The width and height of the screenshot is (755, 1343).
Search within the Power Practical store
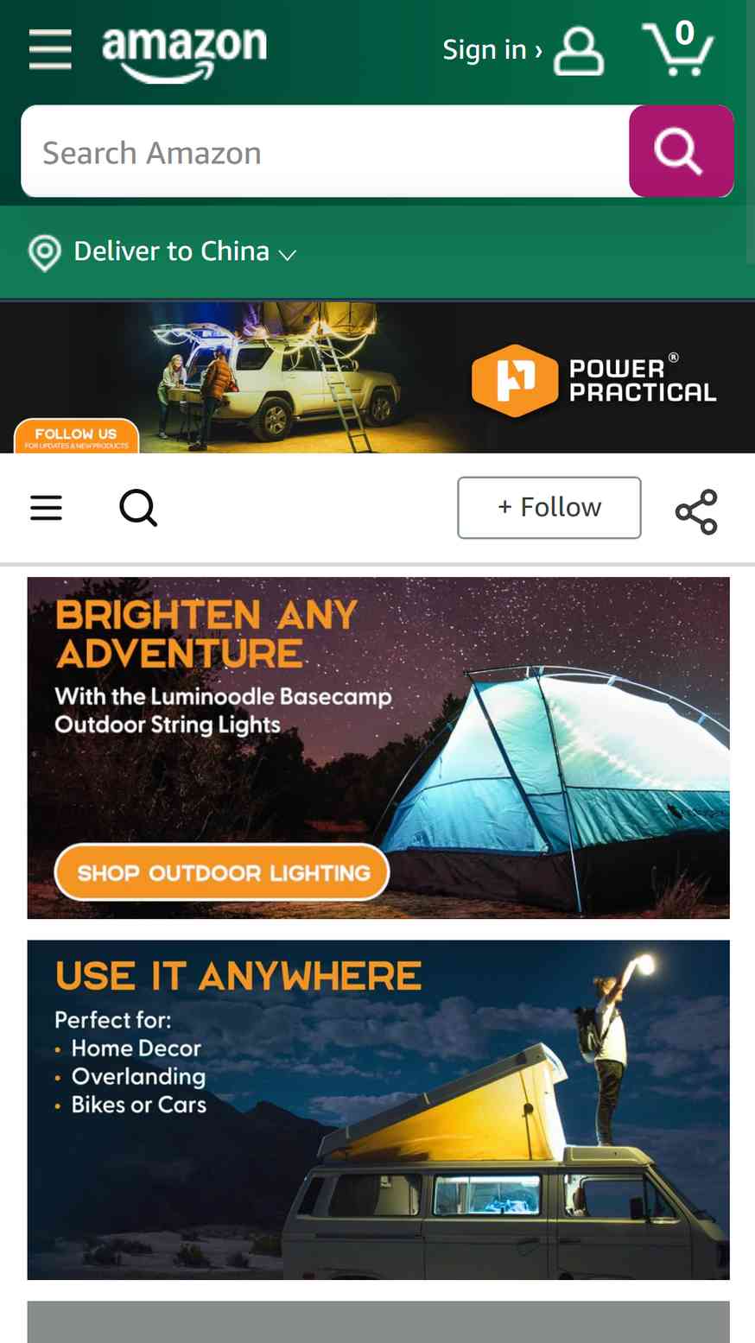(138, 508)
